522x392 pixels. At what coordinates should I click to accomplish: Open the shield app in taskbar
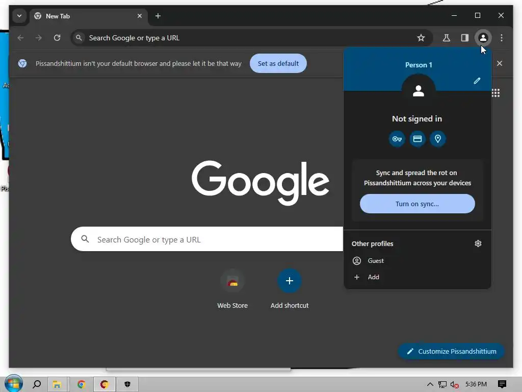(127, 384)
